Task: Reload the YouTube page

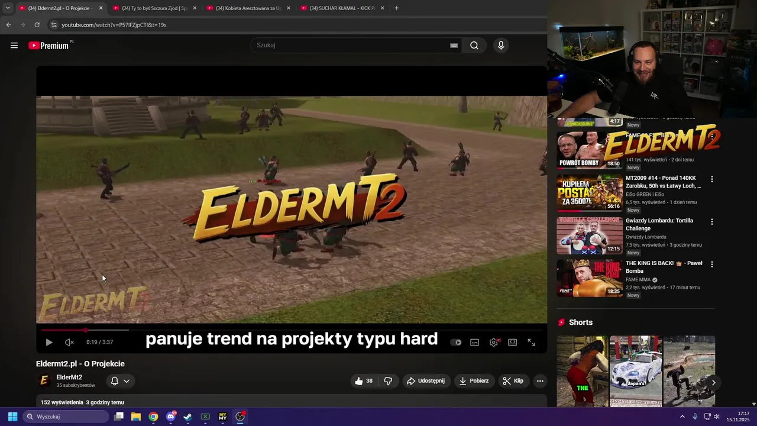Action: coord(37,25)
